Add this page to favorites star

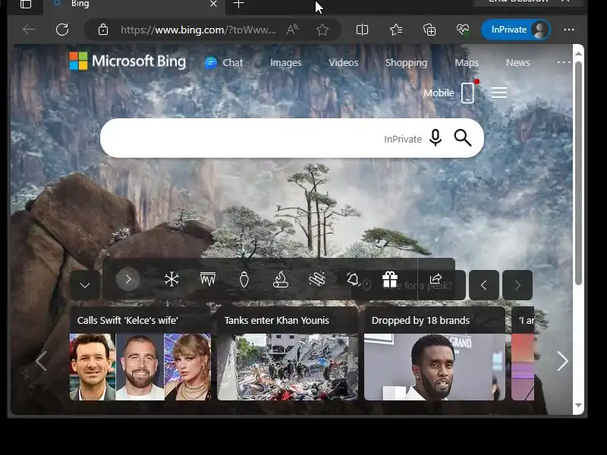click(x=322, y=30)
